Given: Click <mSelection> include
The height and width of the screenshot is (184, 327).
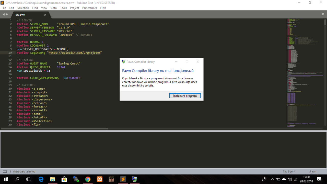Looking at the screenshot, I should click(x=42, y=121).
